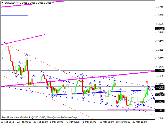
Task: Select the short magenta line near 1.2821
Action: pos(129,110)
